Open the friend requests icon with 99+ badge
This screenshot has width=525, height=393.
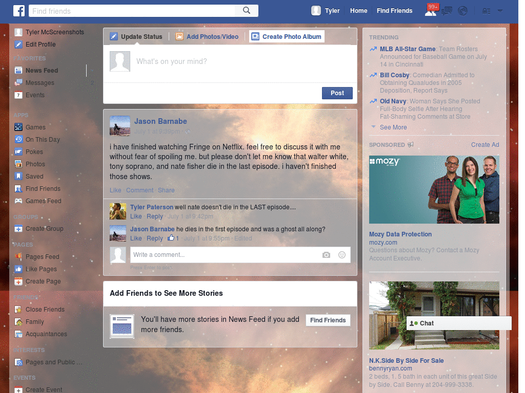[x=431, y=11]
